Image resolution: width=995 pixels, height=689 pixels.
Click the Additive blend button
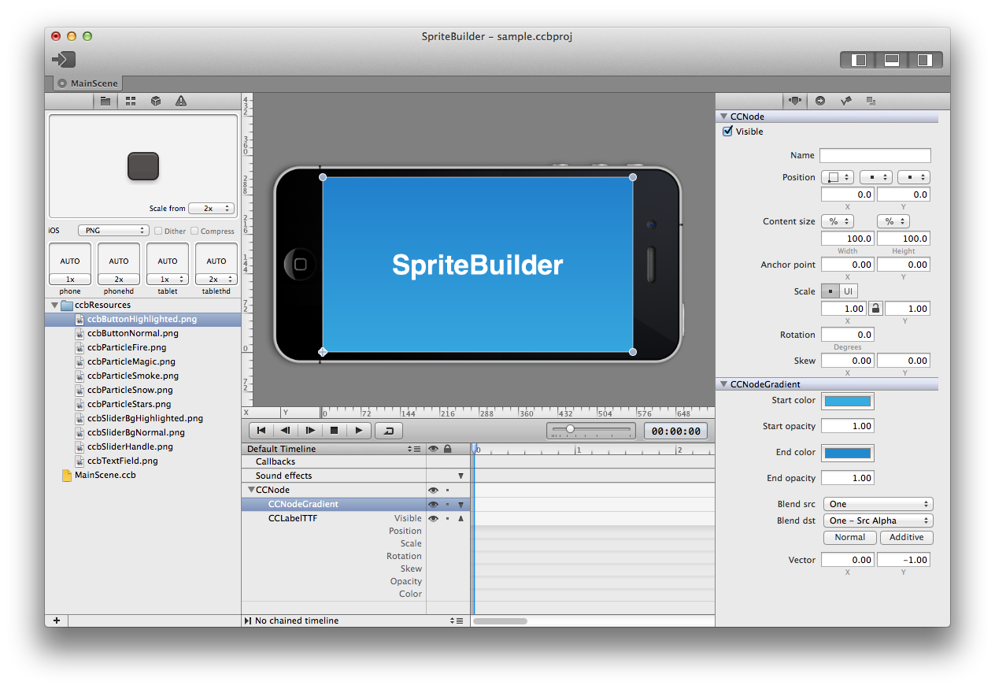click(x=907, y=537)
